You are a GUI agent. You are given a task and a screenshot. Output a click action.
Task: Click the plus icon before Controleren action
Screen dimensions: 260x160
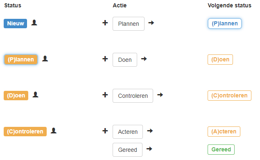coord(105,95)
